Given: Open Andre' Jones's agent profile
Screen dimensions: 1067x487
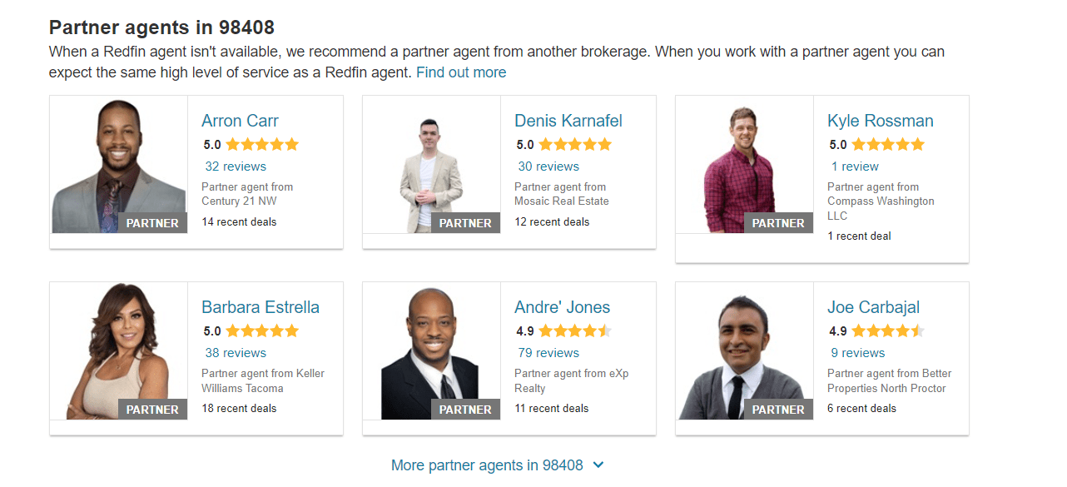Looking at the screenshot, I should click(563, 306).
